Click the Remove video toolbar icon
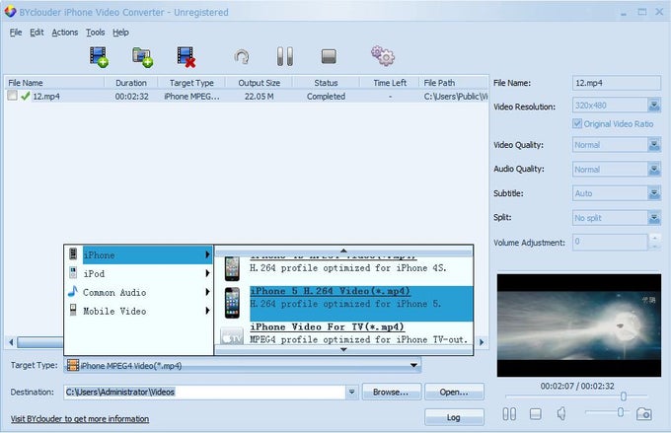This screenshot has height=433, width=671. (x=186, y=57)
